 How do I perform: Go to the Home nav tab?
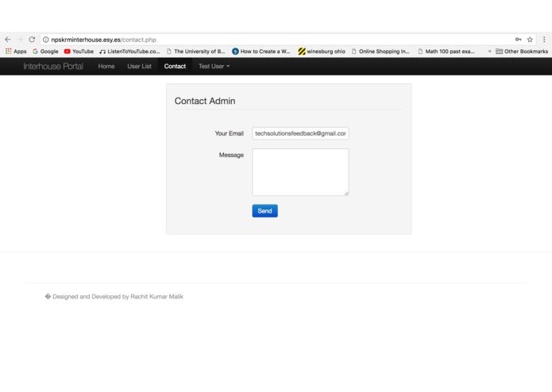tap(106, 66)
